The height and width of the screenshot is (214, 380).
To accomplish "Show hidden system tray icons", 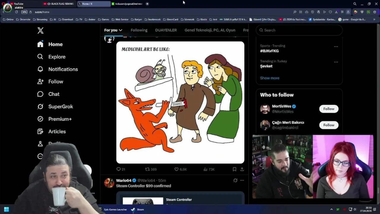I will point(331,209).
